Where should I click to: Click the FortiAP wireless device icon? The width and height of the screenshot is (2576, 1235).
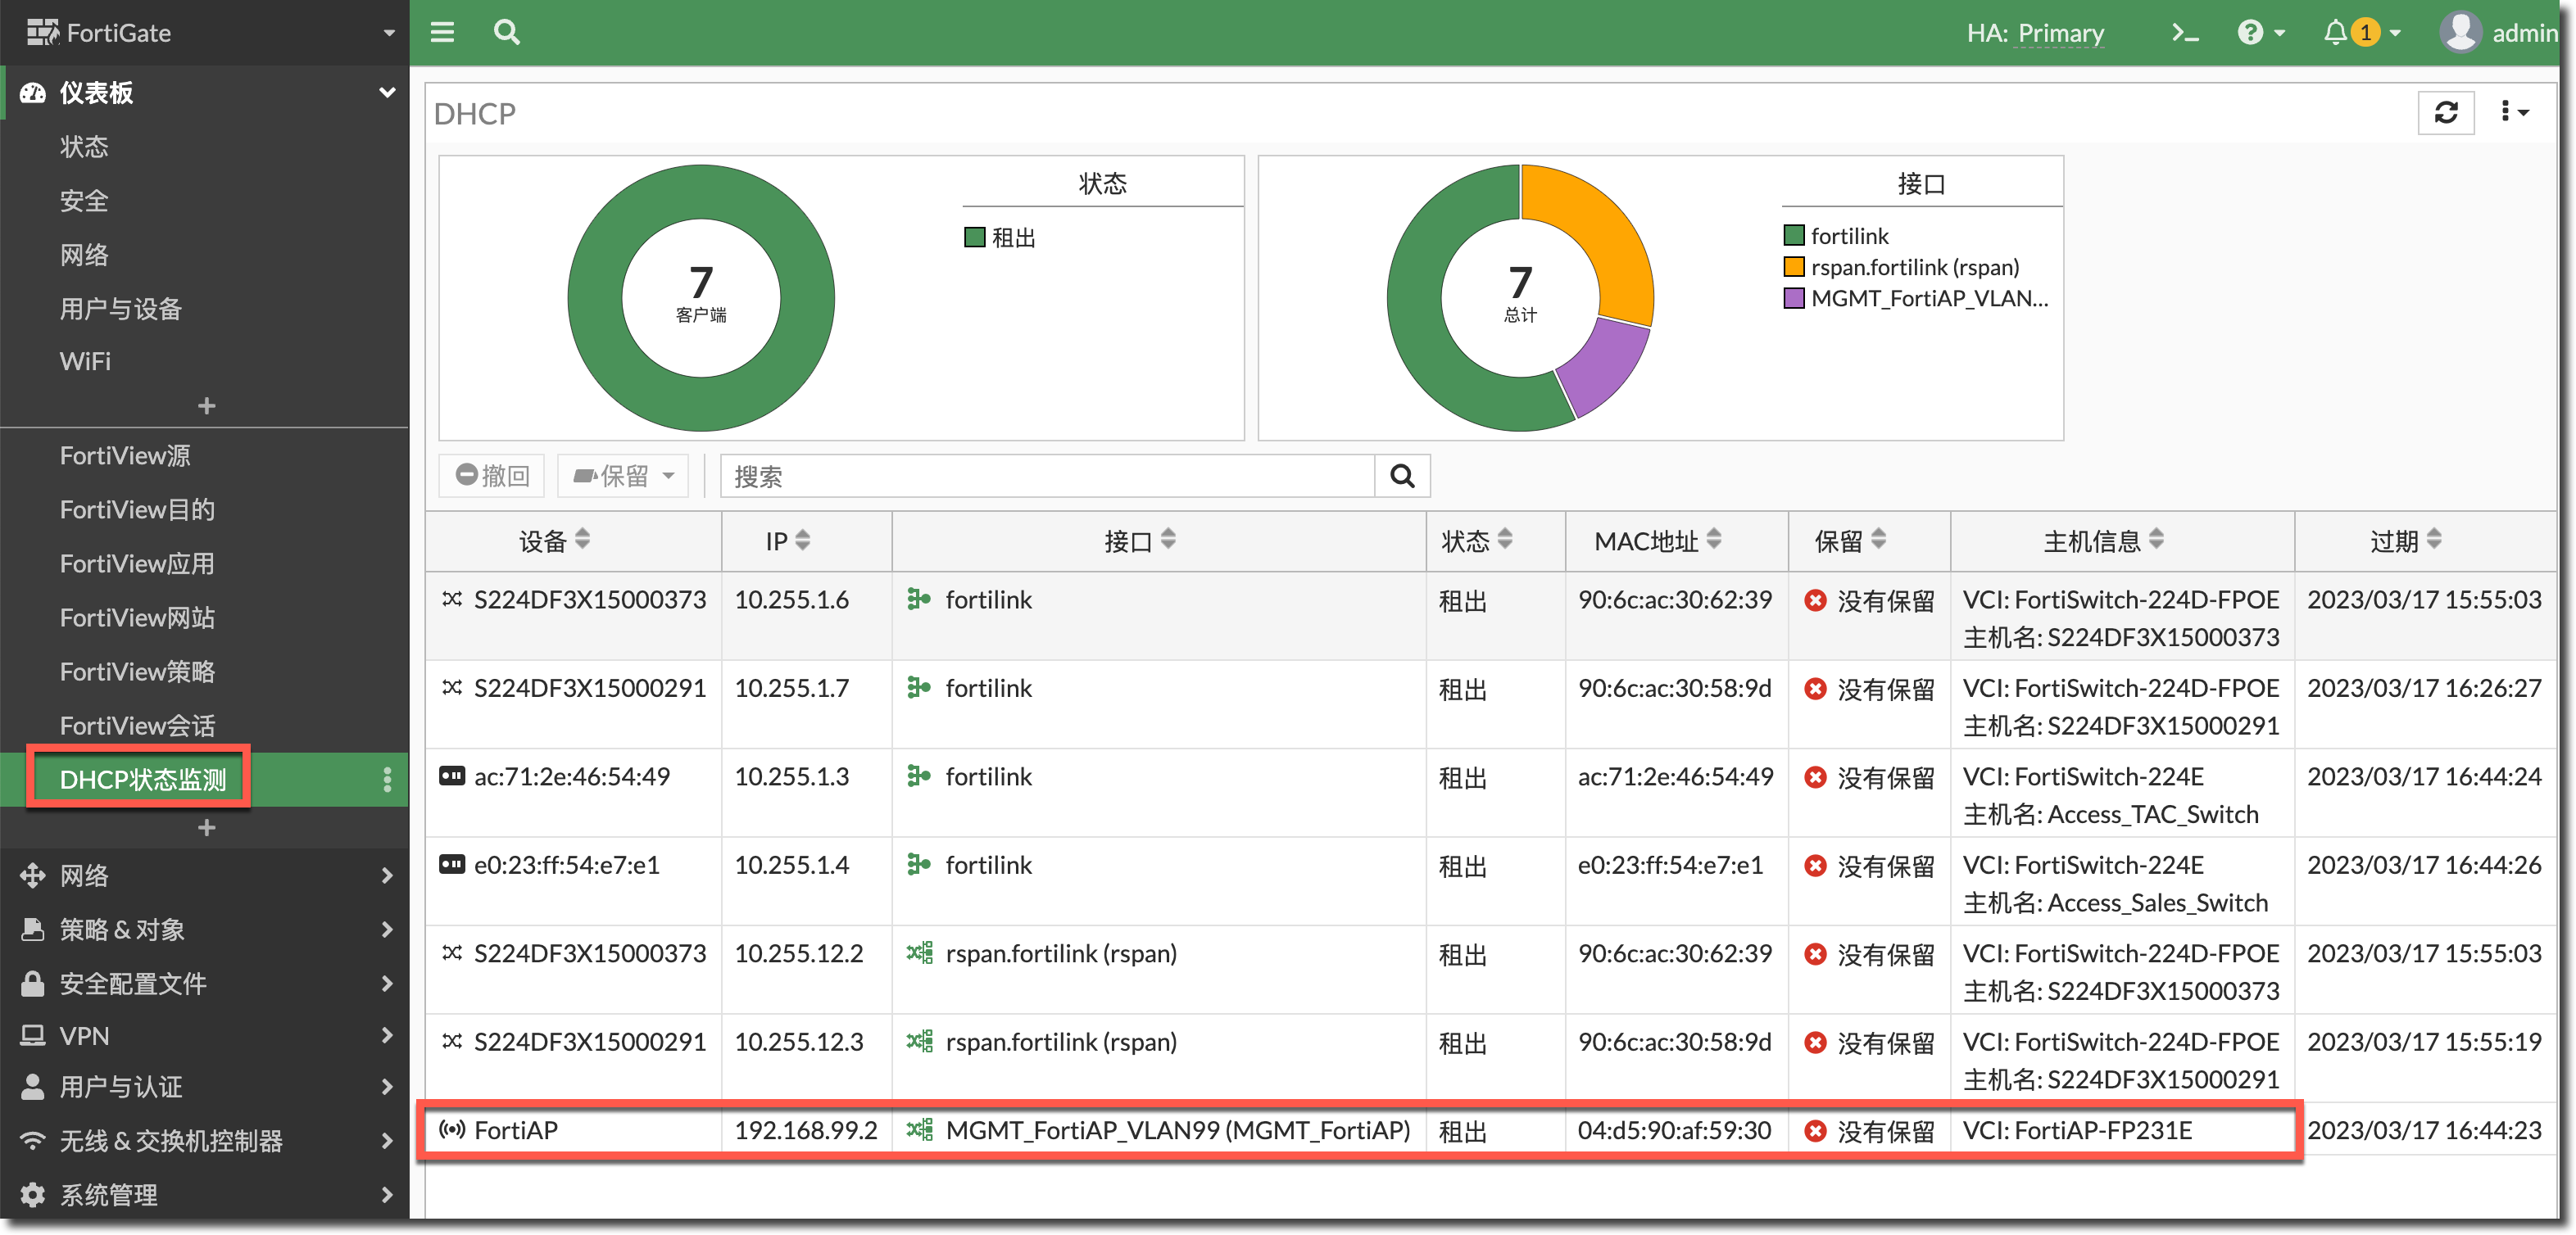452,1130
